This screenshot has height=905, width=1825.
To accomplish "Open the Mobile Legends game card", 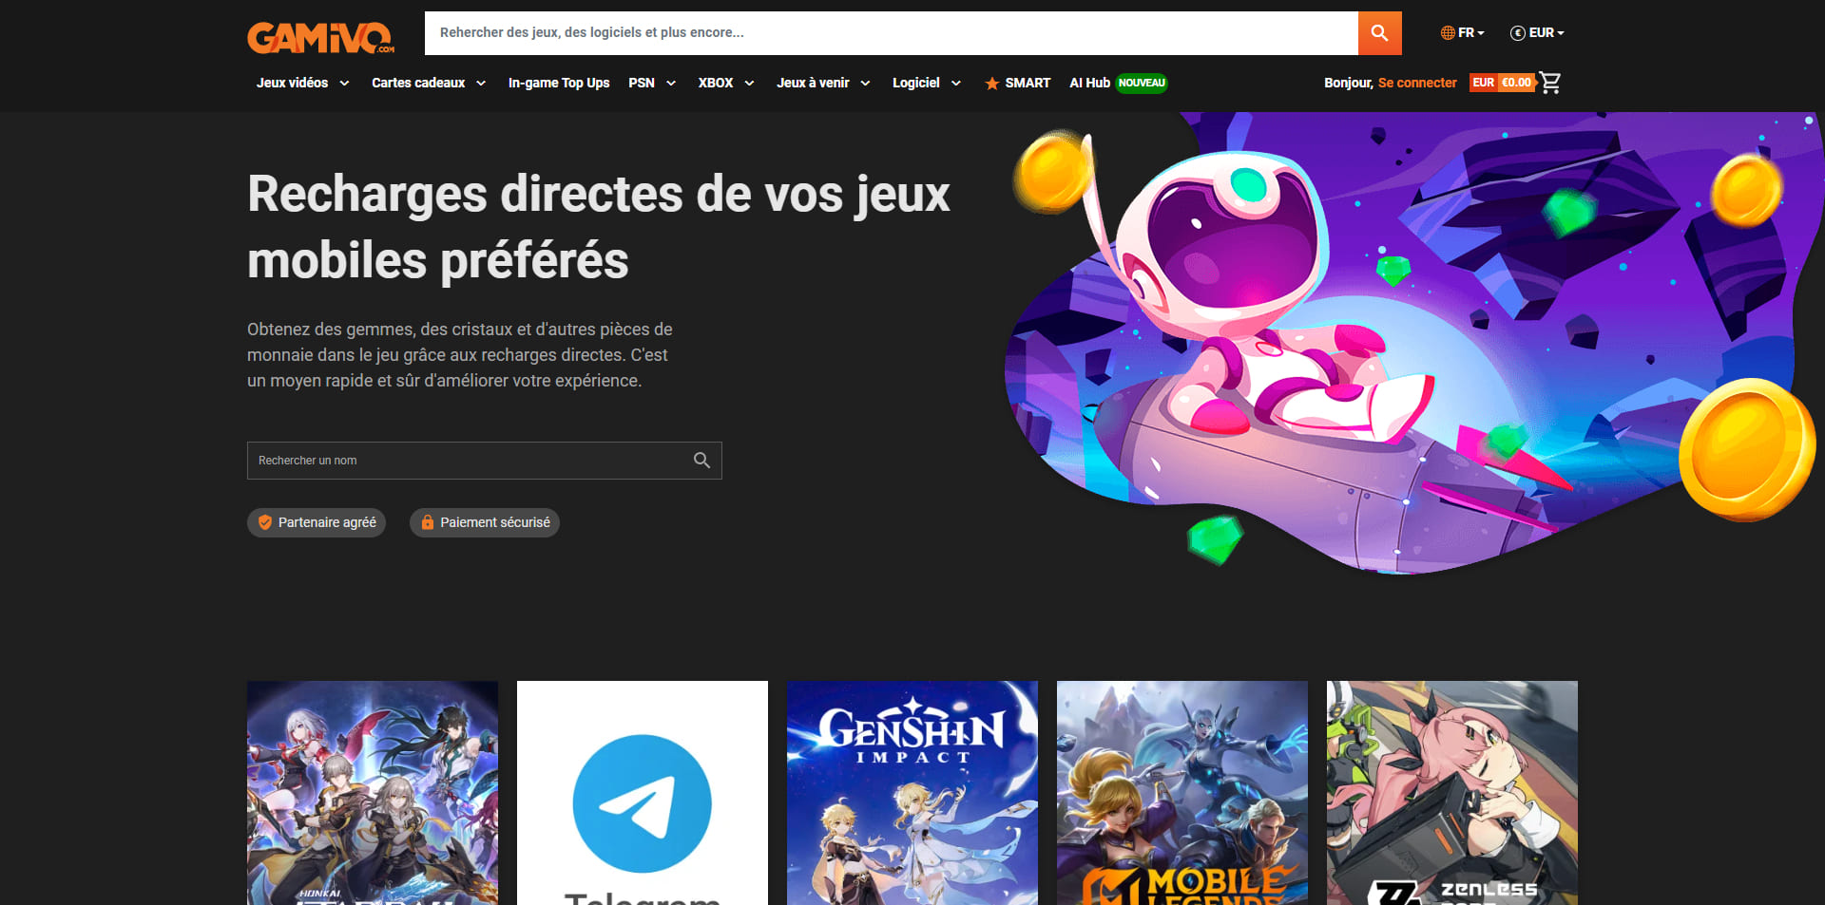I will tap(1182, 793).
